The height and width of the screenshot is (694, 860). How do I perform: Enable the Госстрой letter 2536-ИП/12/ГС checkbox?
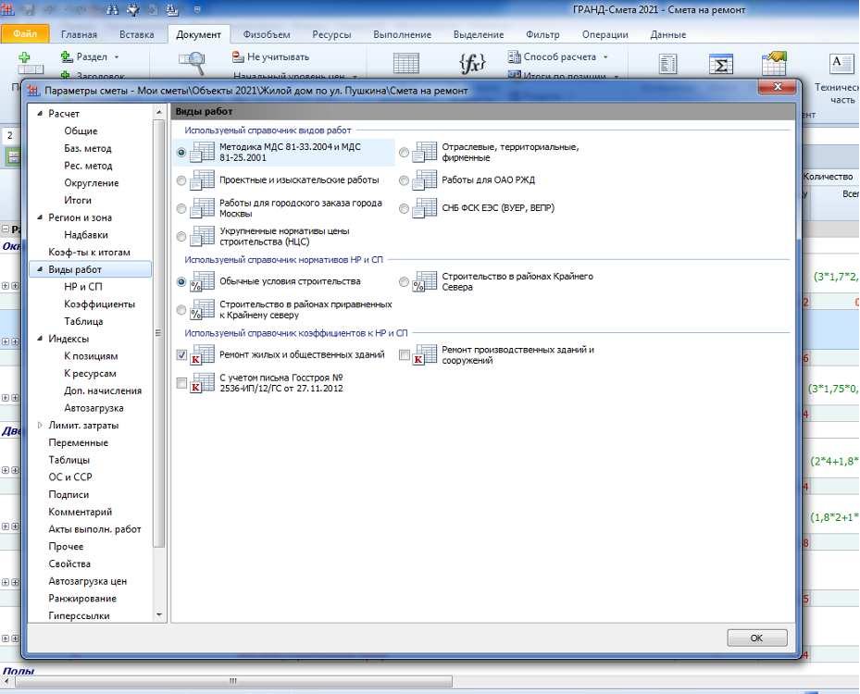point(181,383)
